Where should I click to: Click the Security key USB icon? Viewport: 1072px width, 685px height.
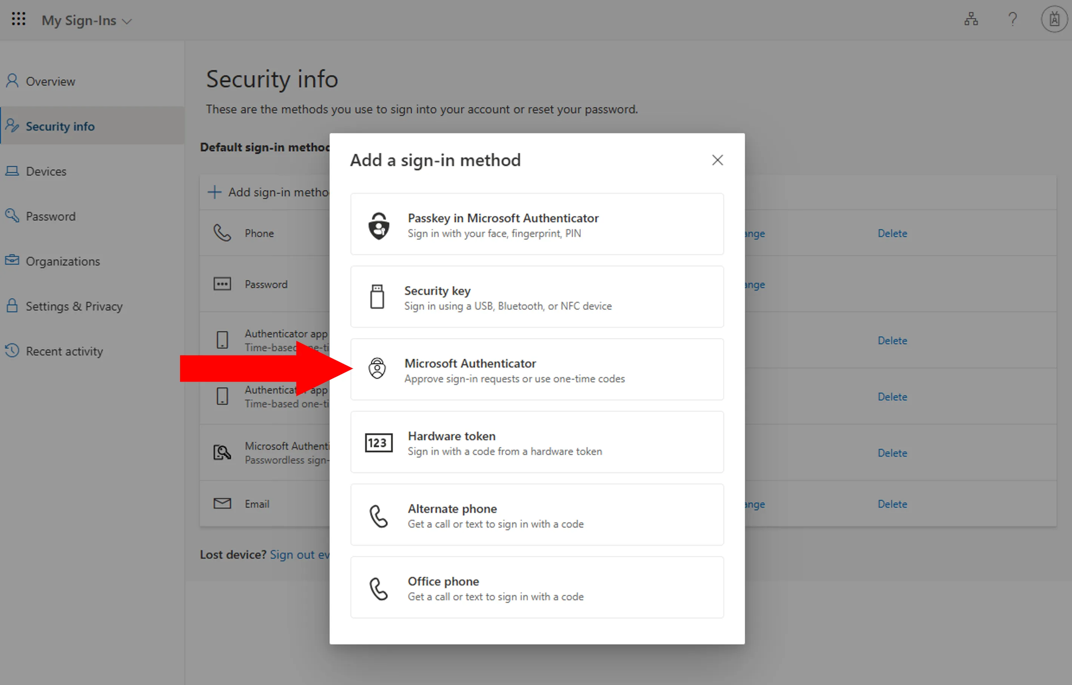pyautogui.click(x=377, y=297)
